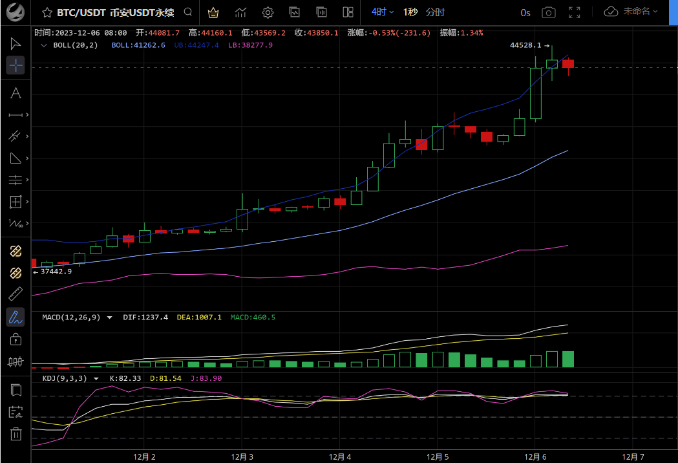678x463 pixels.
Task: Collapse the BOLL indicator chevron
Action: click(44, 45)
